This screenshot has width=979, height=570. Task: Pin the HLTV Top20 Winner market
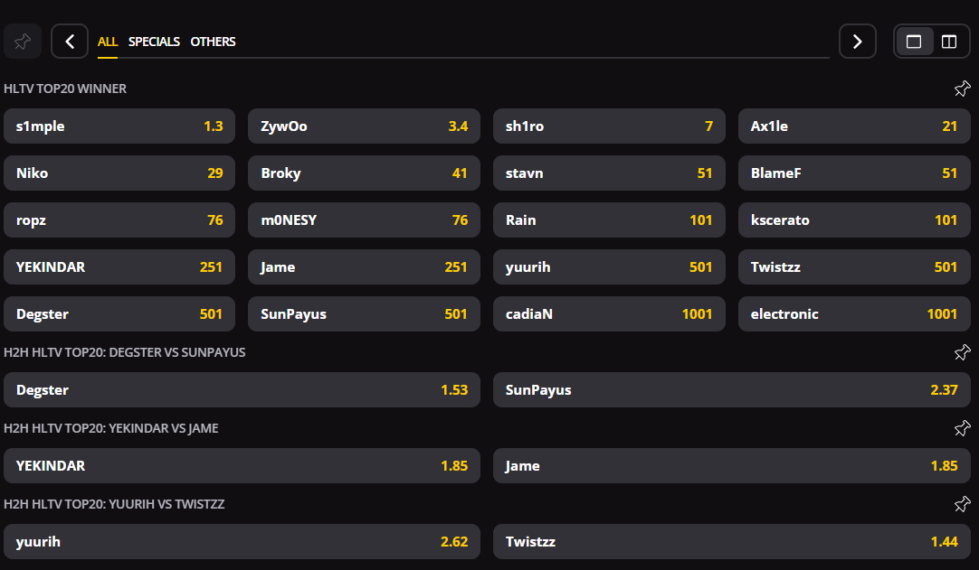[x=962, y=89]
